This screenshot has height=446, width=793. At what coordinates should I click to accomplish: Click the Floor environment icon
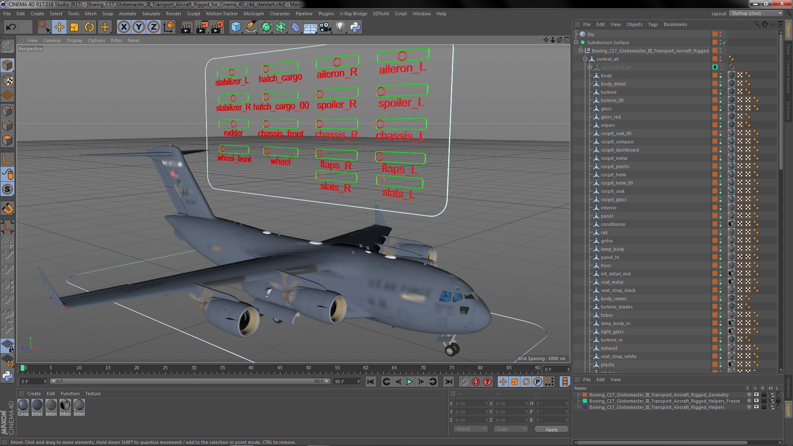pyautogui.click(x=310, y=27)
